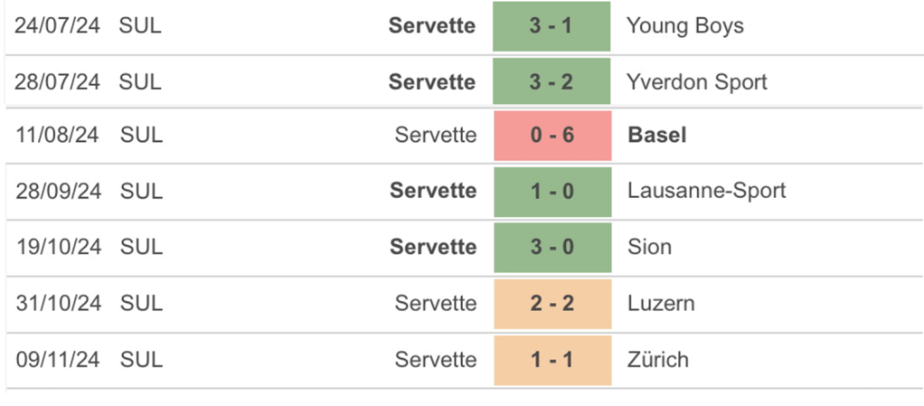Screen dimensions: 924x406
Task: Click the 28/09/24 match date
Action: click(57, 191)
